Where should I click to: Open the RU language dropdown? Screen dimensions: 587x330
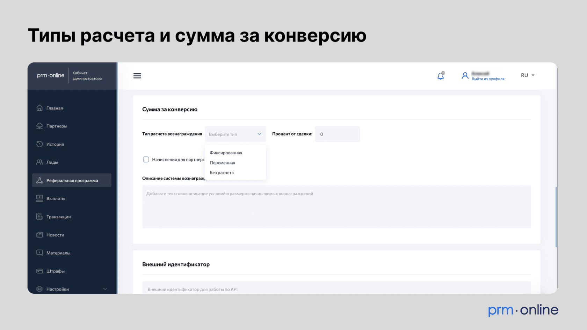[528, 75]
